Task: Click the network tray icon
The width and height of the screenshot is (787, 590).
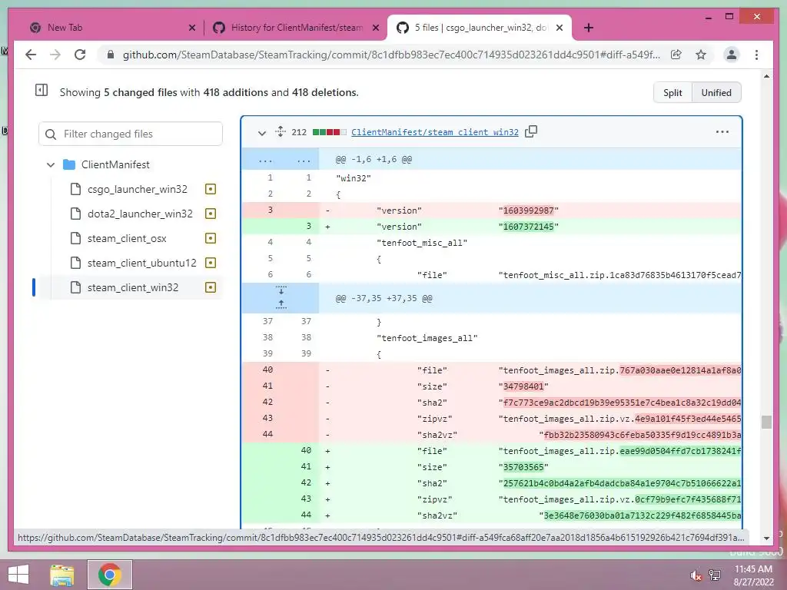Action: click(x=715, y=575)
